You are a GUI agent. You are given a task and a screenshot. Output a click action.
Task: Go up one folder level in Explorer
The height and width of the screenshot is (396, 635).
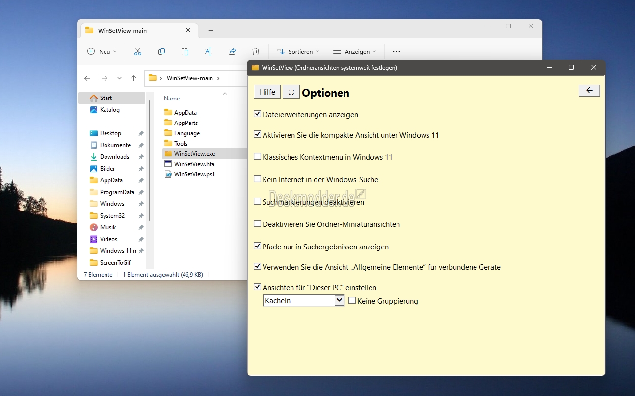click(133, 78)
